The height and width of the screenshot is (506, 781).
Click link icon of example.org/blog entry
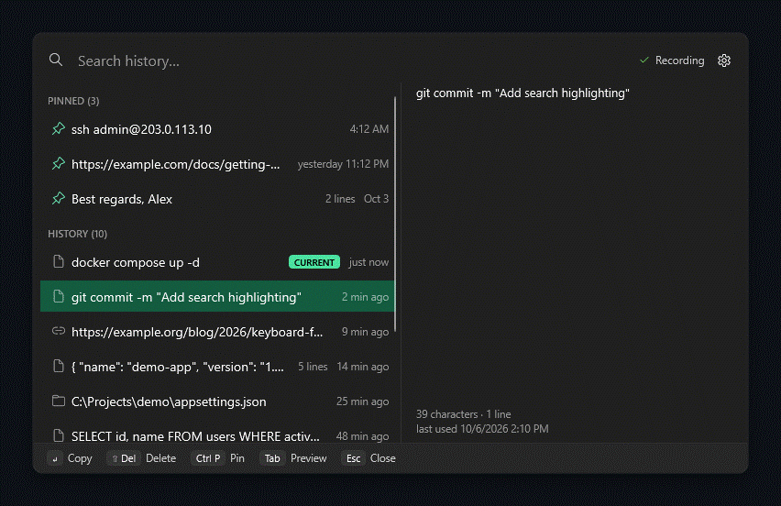(59, 331)
